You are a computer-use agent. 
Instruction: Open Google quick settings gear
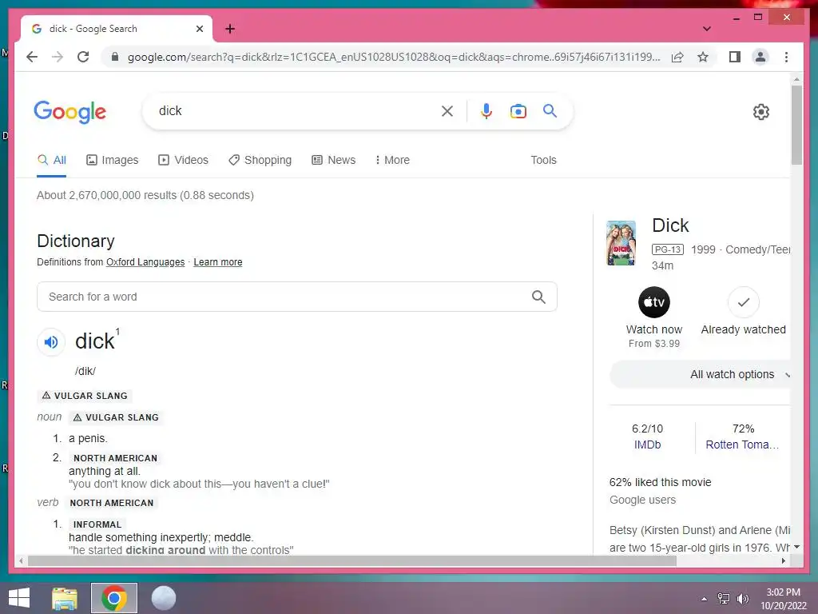pos(760,111)
